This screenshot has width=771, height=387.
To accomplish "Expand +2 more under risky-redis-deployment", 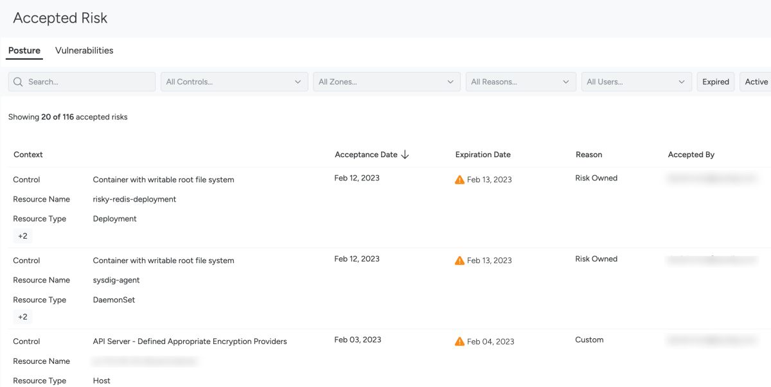I will point(22,236).
